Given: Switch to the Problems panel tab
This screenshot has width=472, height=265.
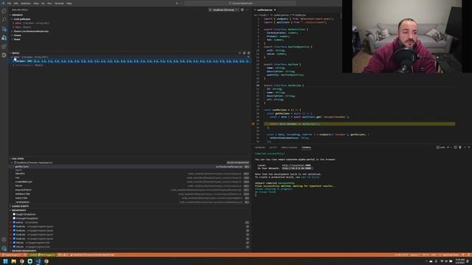Looking at the screenshot, I should tap(260, 147).
